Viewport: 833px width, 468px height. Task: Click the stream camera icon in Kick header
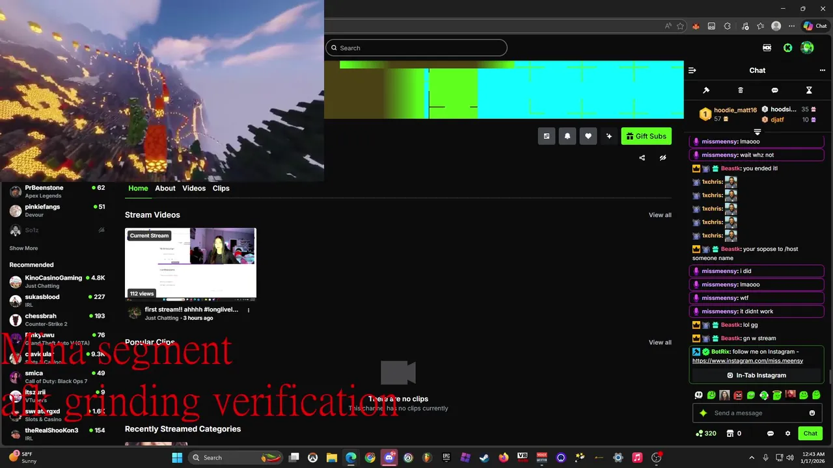[x=767, y=47]
